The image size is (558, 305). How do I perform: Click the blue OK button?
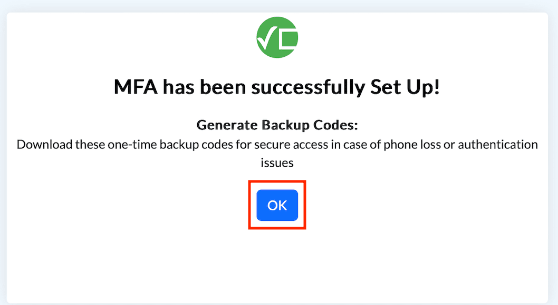277,205
